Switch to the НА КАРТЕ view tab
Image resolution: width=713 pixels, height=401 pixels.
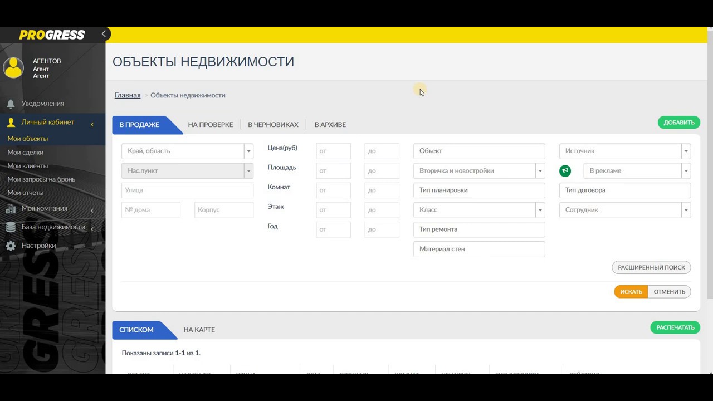(199, 330)
